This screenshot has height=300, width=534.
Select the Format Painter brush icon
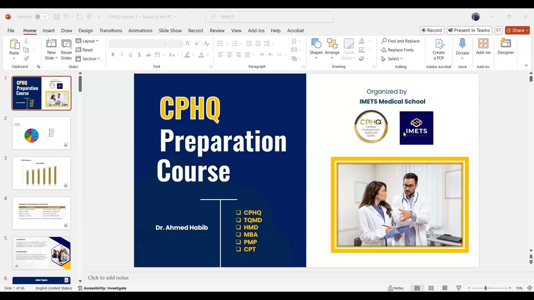pyautogui.click(x=26, y=59)
